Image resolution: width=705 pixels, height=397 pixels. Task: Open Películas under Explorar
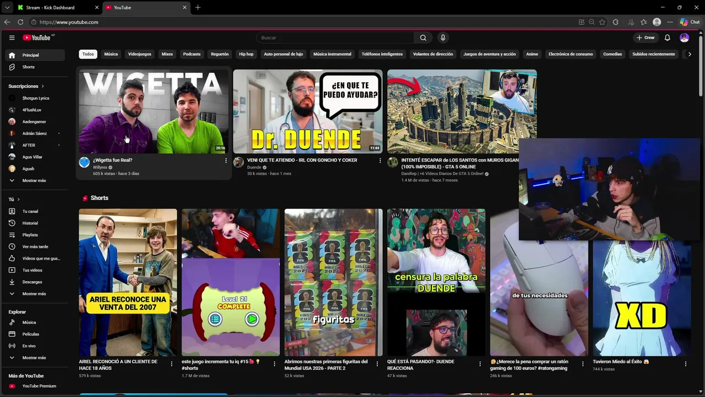(x=35, y=334)
